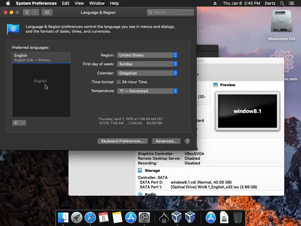Show all preferences grid button
The width and height of the screenshot is (301, 226).
pyautogui.click(x=47, y=12)
